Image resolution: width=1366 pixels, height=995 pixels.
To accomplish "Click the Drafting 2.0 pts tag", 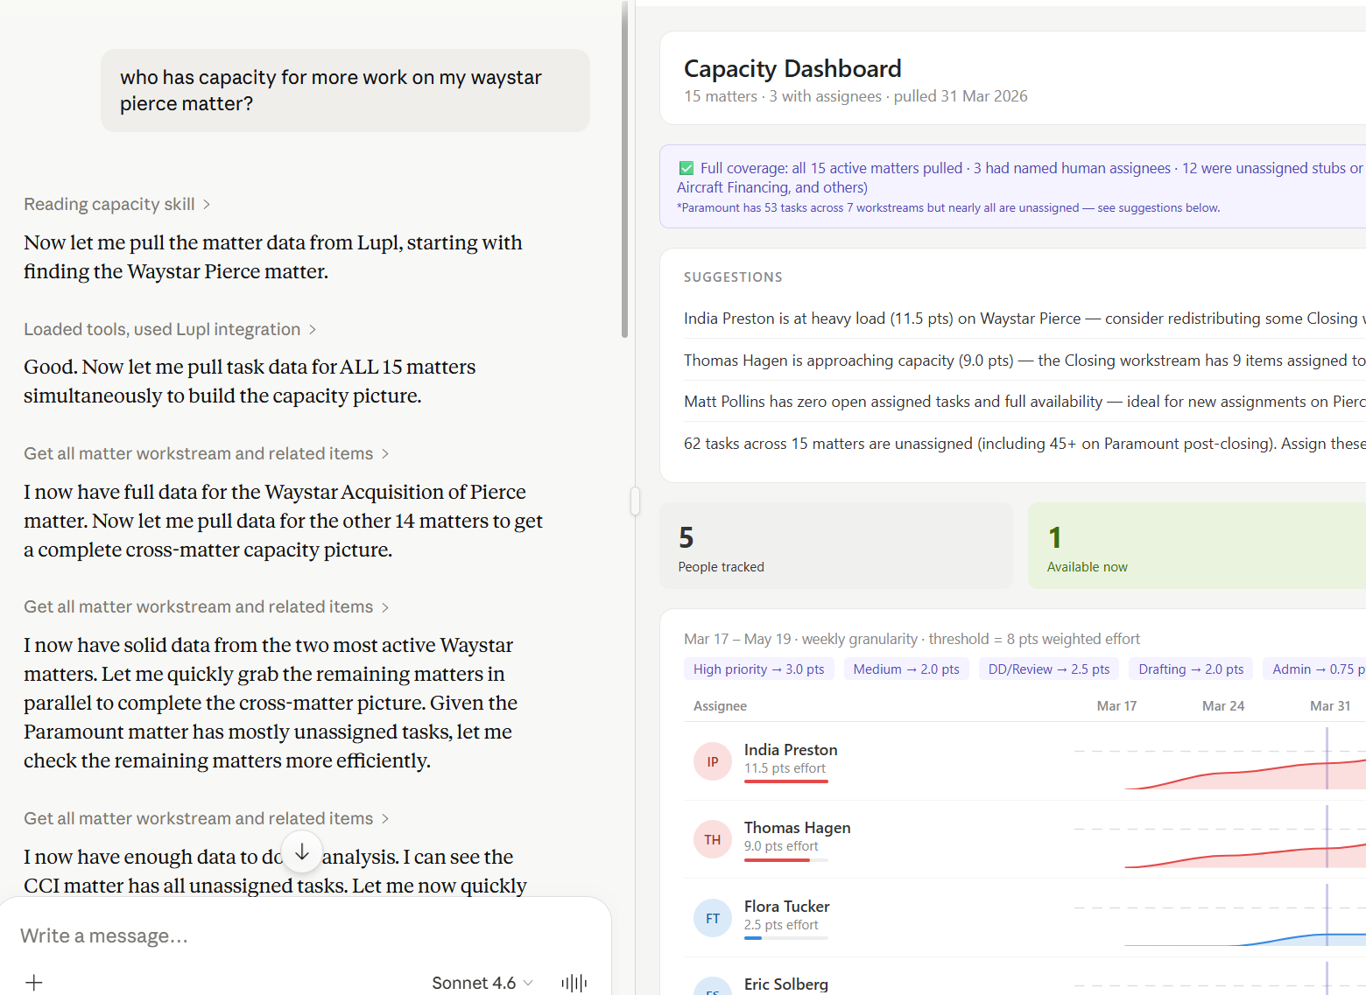I will point(1191,669).
